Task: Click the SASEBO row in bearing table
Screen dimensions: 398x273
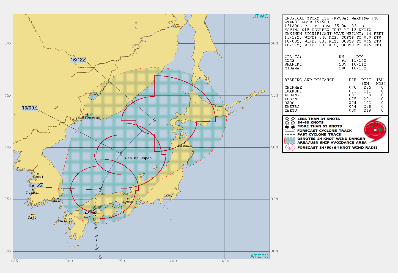Action: coord(334,107)
